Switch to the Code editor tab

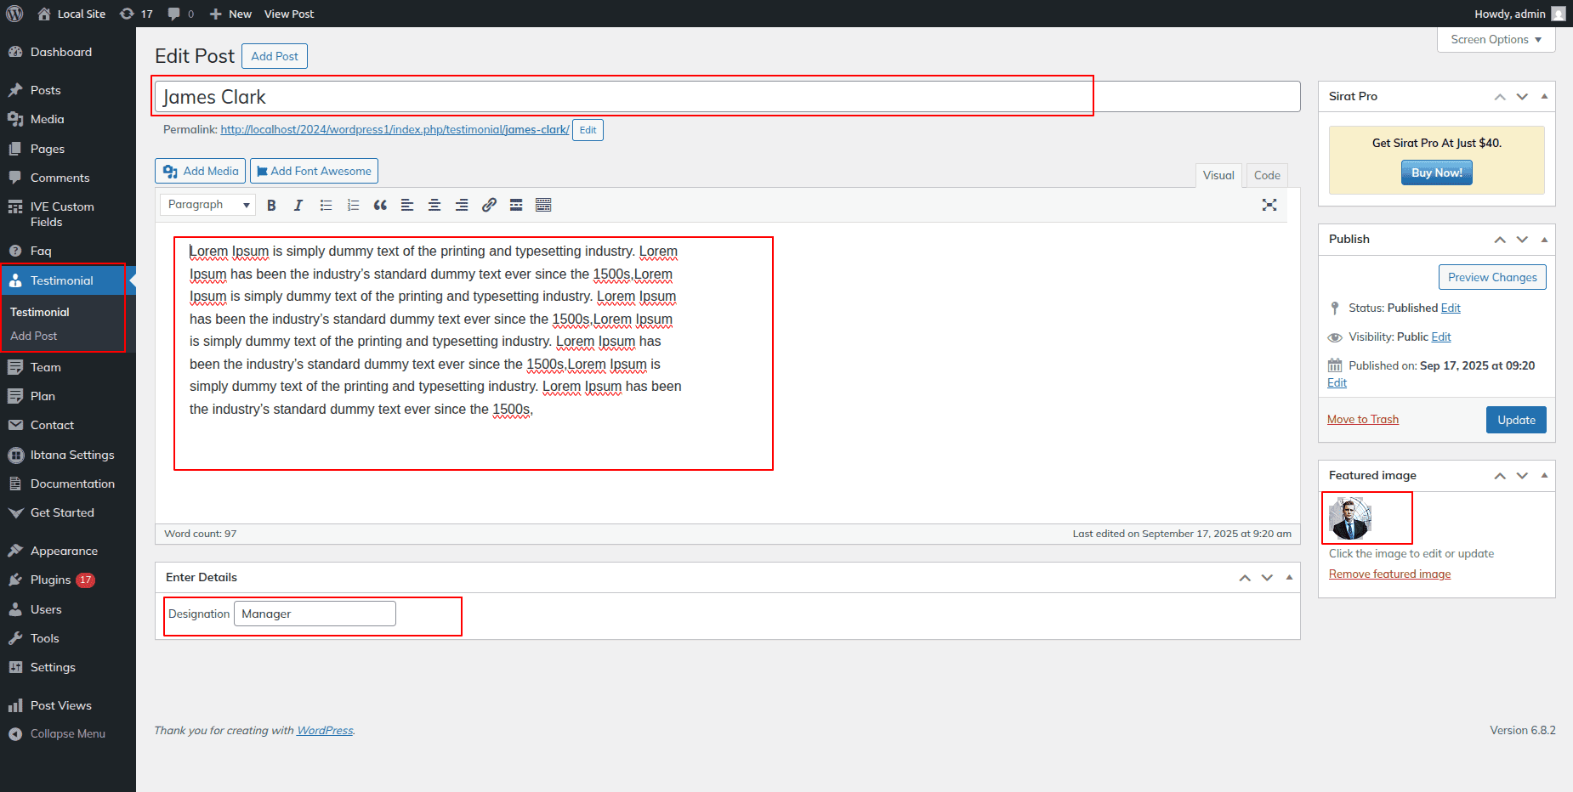tap(1266, 175)
